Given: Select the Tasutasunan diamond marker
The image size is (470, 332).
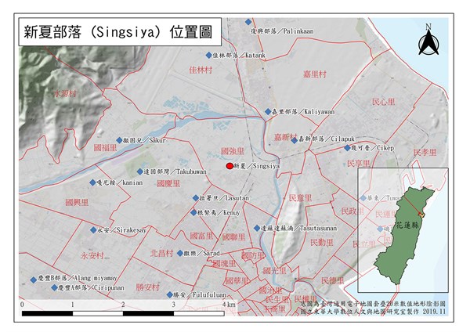Looking at the screenshot, I should pos(258,229).
